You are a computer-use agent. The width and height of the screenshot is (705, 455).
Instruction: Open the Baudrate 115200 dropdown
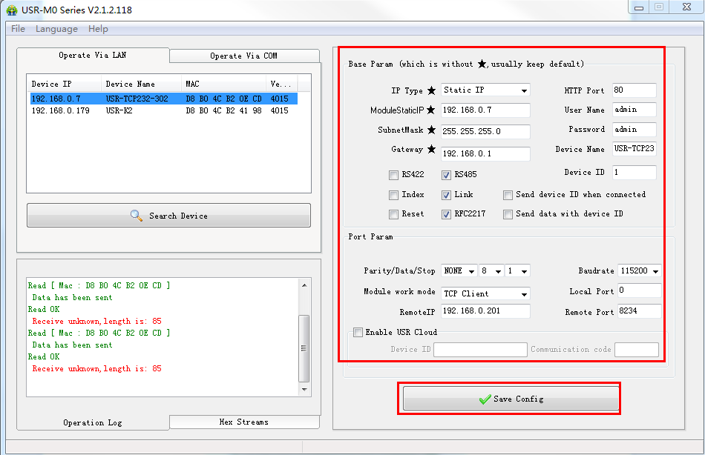640,270
